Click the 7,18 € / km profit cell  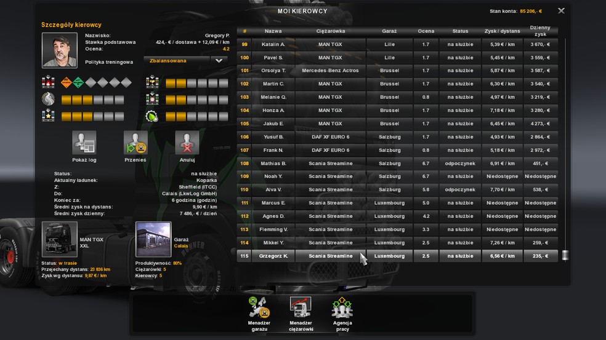(502, 111)
